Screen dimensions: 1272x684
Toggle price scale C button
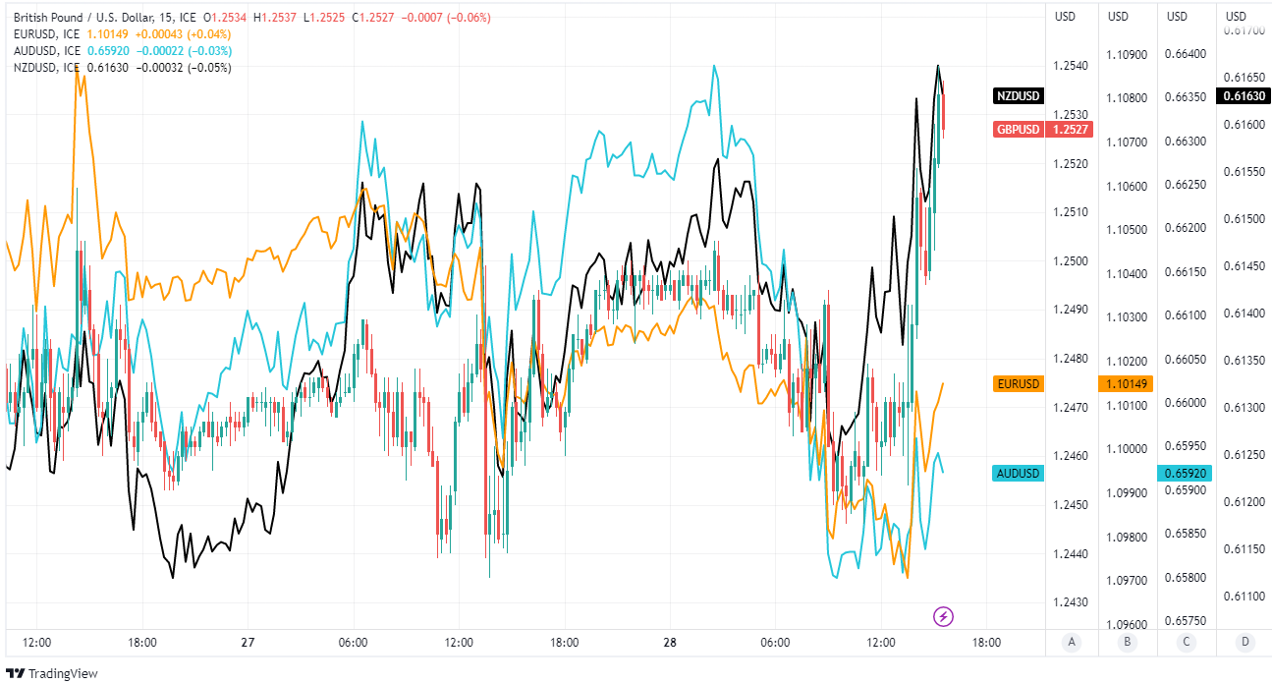1187,643
